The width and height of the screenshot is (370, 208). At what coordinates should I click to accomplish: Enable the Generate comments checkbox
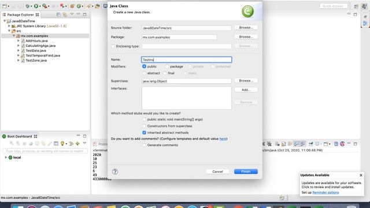coord(144,145)
